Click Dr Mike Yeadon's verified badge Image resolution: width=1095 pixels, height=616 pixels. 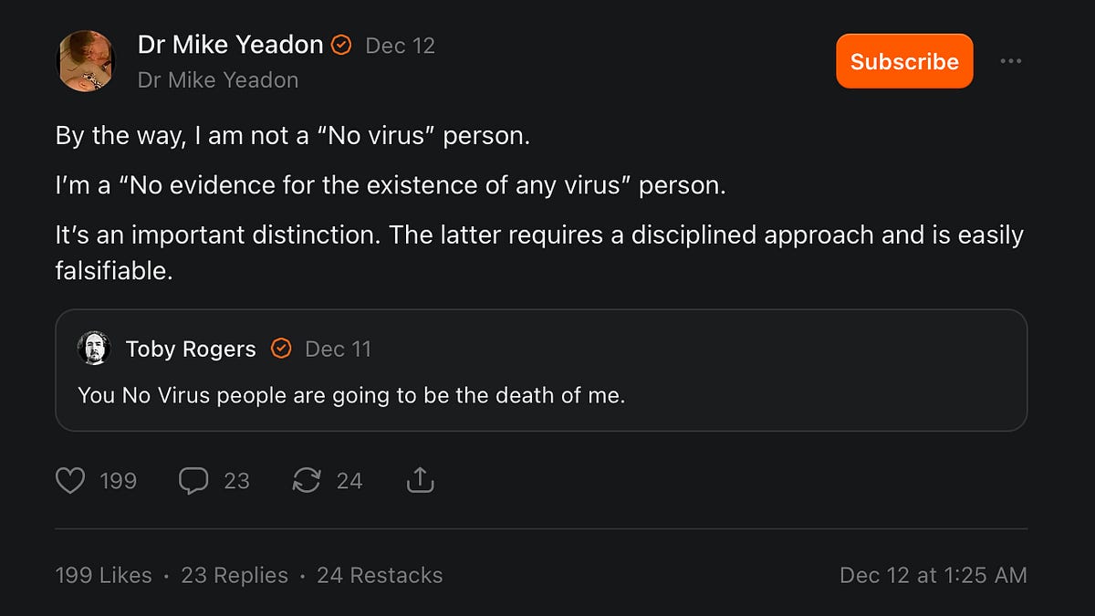click(x=341, y=44)
